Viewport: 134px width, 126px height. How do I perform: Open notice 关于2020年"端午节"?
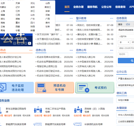[49, 34]
